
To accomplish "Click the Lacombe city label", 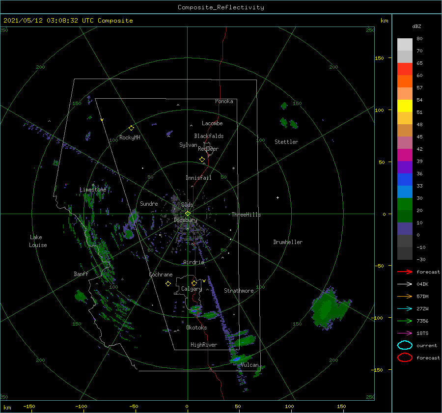I will (212, 123).
